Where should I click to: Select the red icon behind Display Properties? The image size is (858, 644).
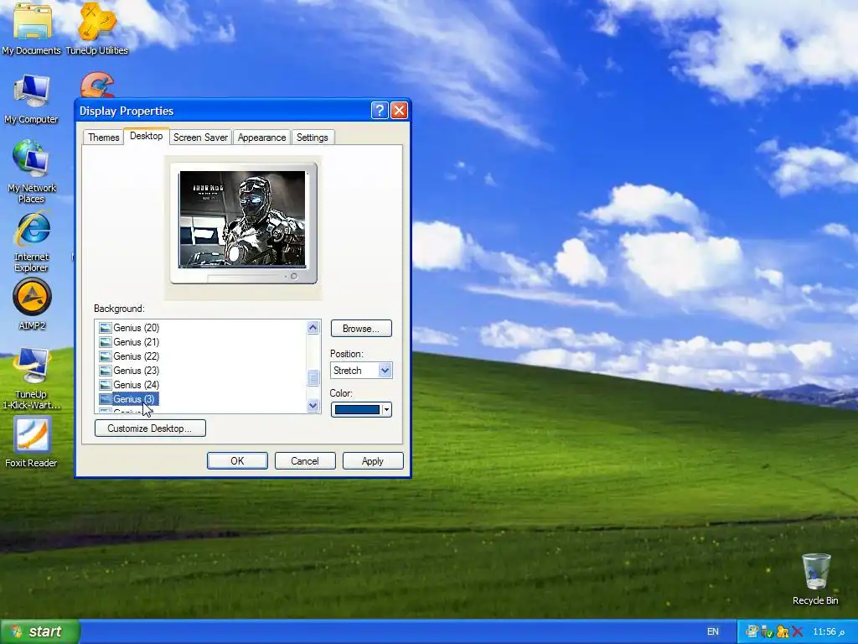(x=97, y=86)
